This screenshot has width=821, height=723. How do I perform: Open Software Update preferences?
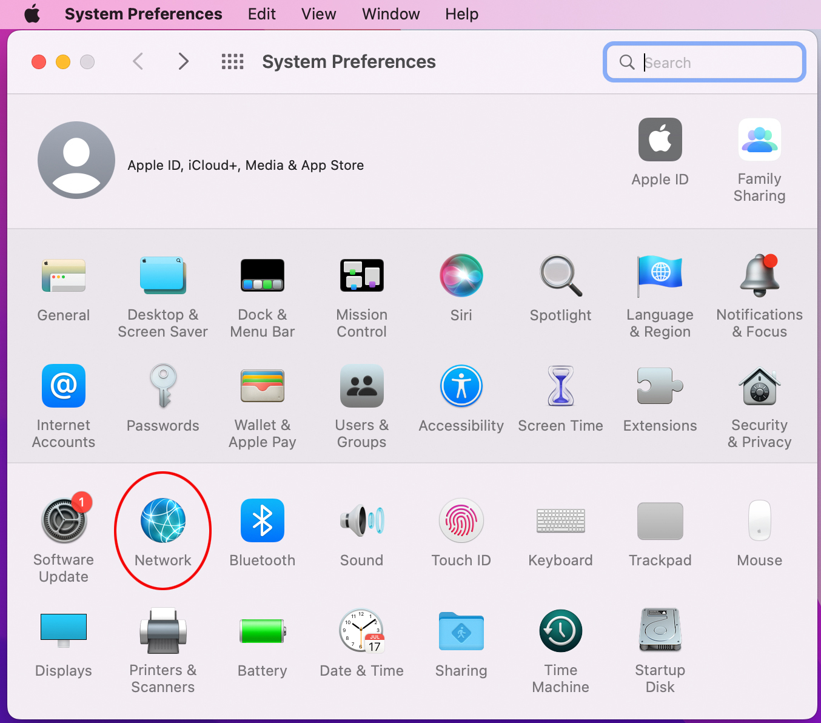click(x=63, y=520)
